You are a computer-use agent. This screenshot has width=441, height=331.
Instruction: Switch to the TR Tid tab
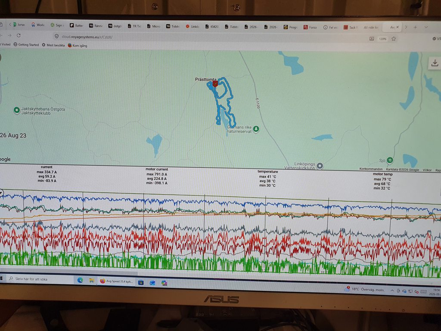tap(134, 26)
